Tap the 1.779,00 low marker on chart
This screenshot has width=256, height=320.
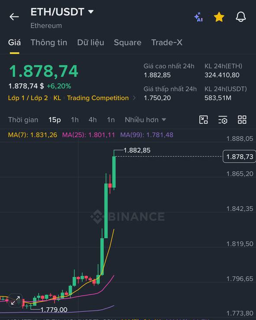coord(54,310)
